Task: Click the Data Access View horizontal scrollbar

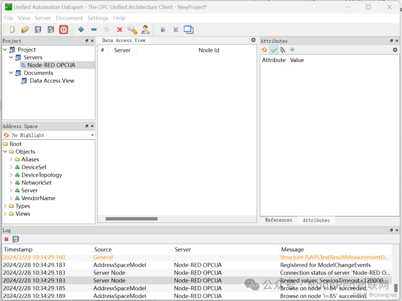Action: [131, 219]
